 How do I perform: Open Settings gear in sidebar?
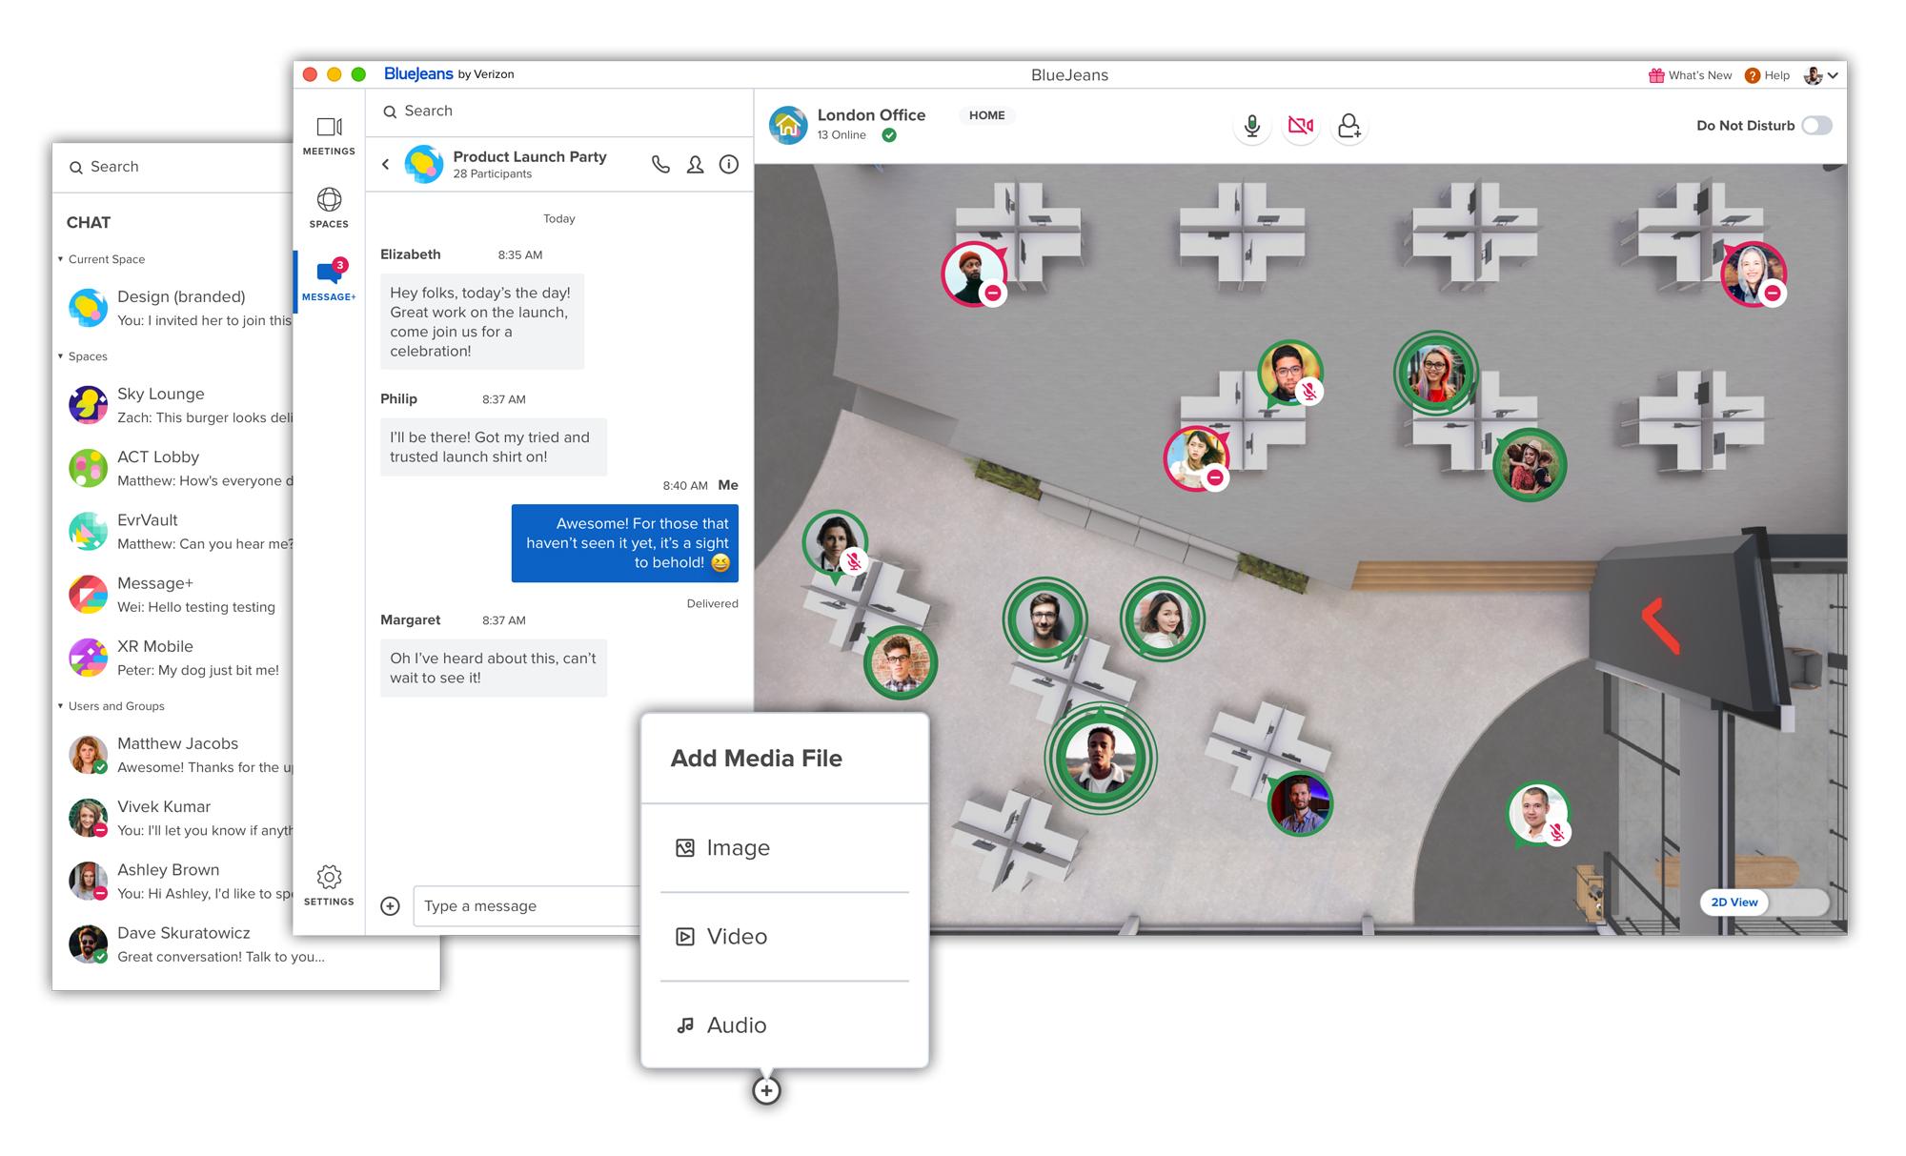click(x=329, y=884)
